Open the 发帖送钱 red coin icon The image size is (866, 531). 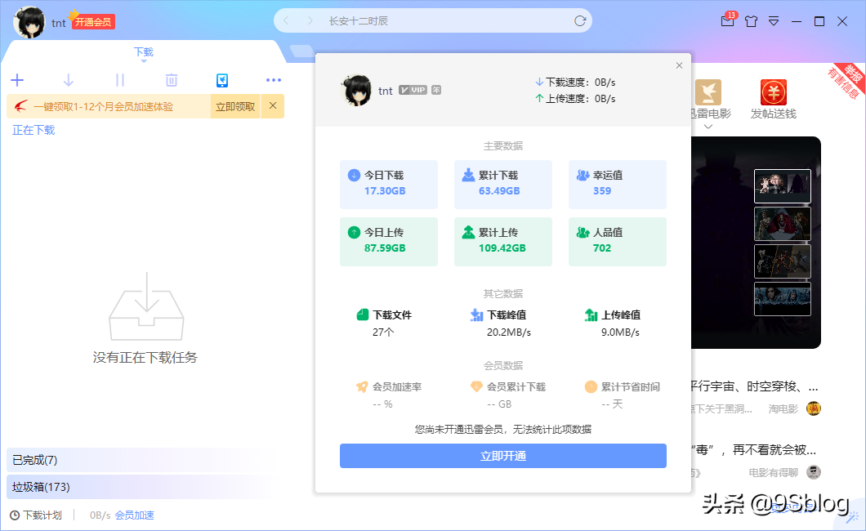[x=773, y=92]
